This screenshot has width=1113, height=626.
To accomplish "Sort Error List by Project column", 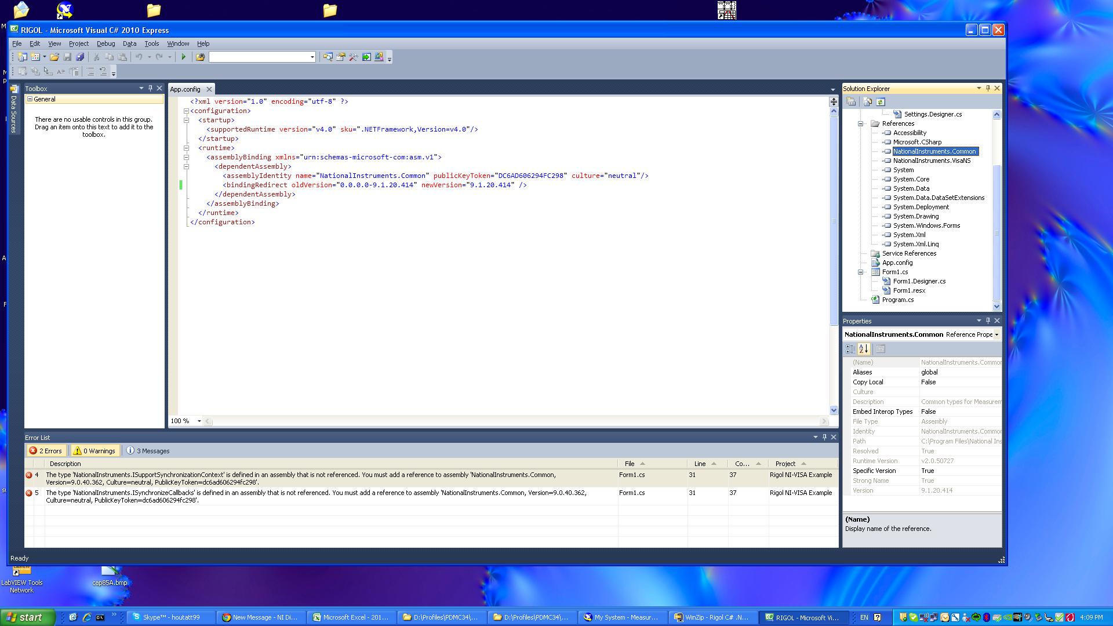I will coord(803,464).
